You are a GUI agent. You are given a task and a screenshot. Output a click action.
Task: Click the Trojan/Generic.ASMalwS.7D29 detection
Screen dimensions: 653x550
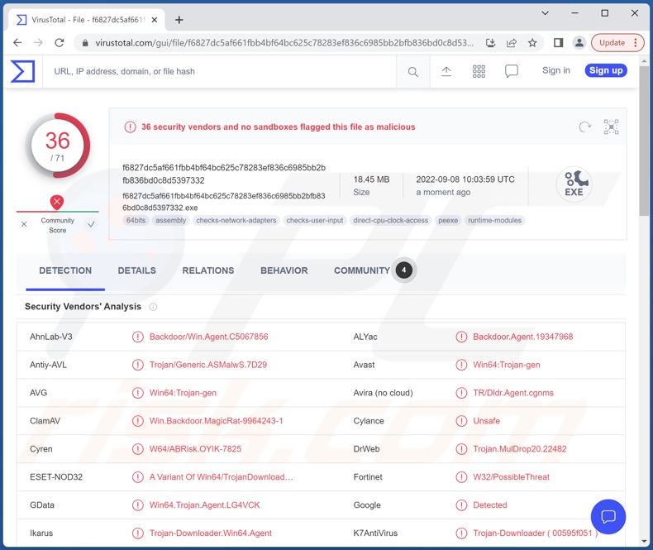pyautogui.click(x=208, y=365)
